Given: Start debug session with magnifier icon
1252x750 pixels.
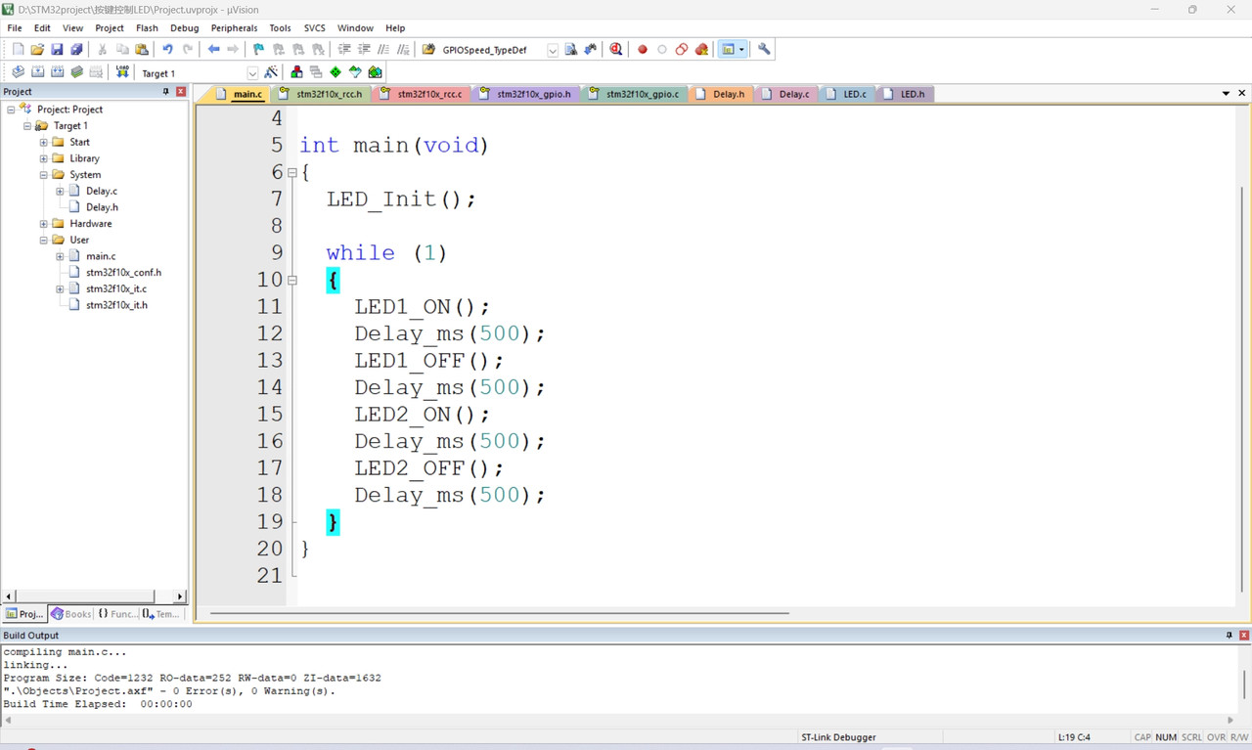Looking at the screenshot, I should (616, 49).
